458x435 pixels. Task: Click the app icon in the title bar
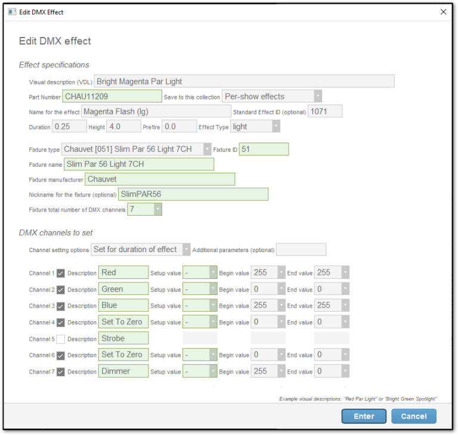pyautogui.click(x=12, y=12)
